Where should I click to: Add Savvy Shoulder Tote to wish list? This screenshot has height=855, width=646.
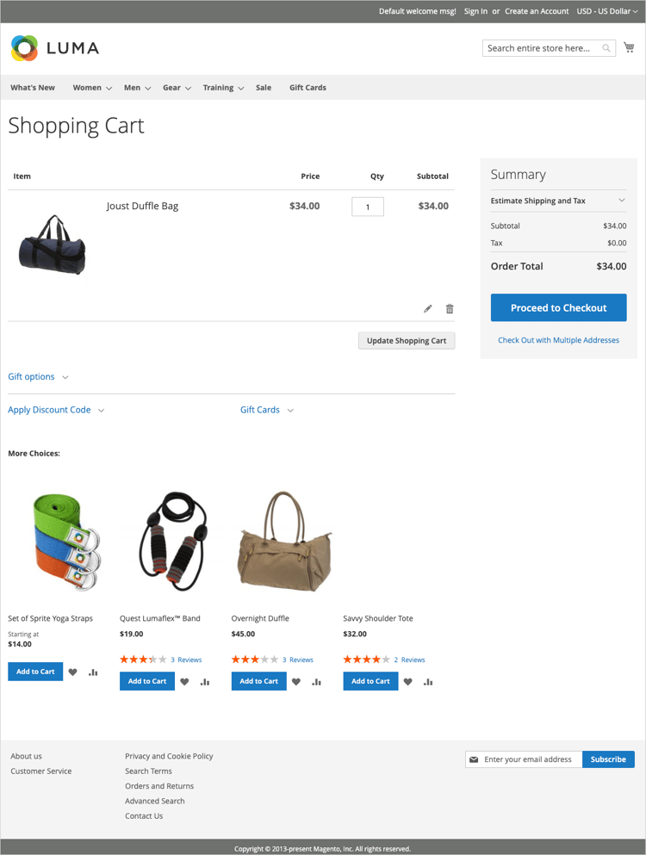click(407, 682)
